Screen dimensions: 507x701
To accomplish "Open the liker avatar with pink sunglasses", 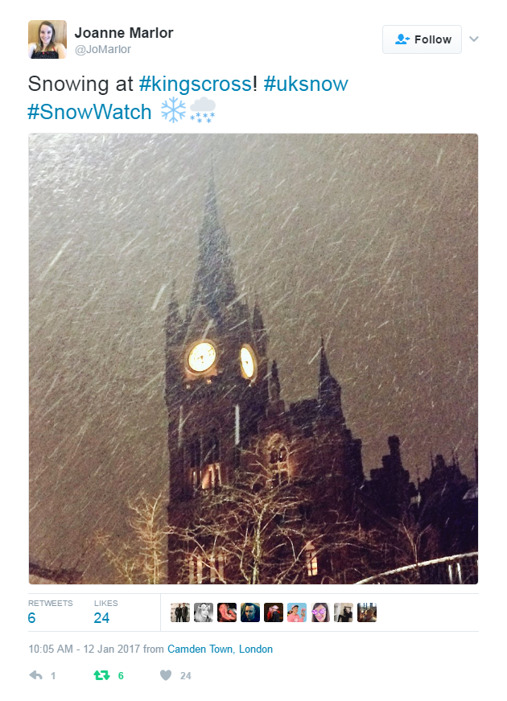I will [320, 612].
